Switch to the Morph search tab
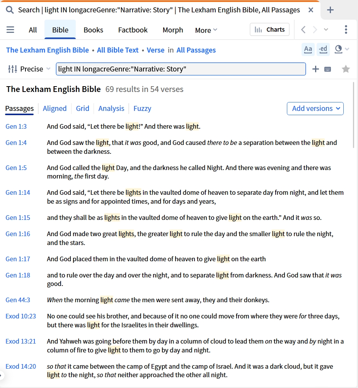The image size is (358, 388). point(173,30)
